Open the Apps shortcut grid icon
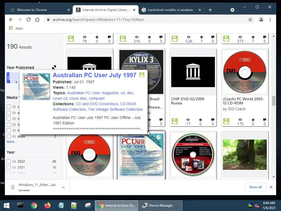Image resolution: width=281 pixels, height=211 pixels. [x=11, y=28]
